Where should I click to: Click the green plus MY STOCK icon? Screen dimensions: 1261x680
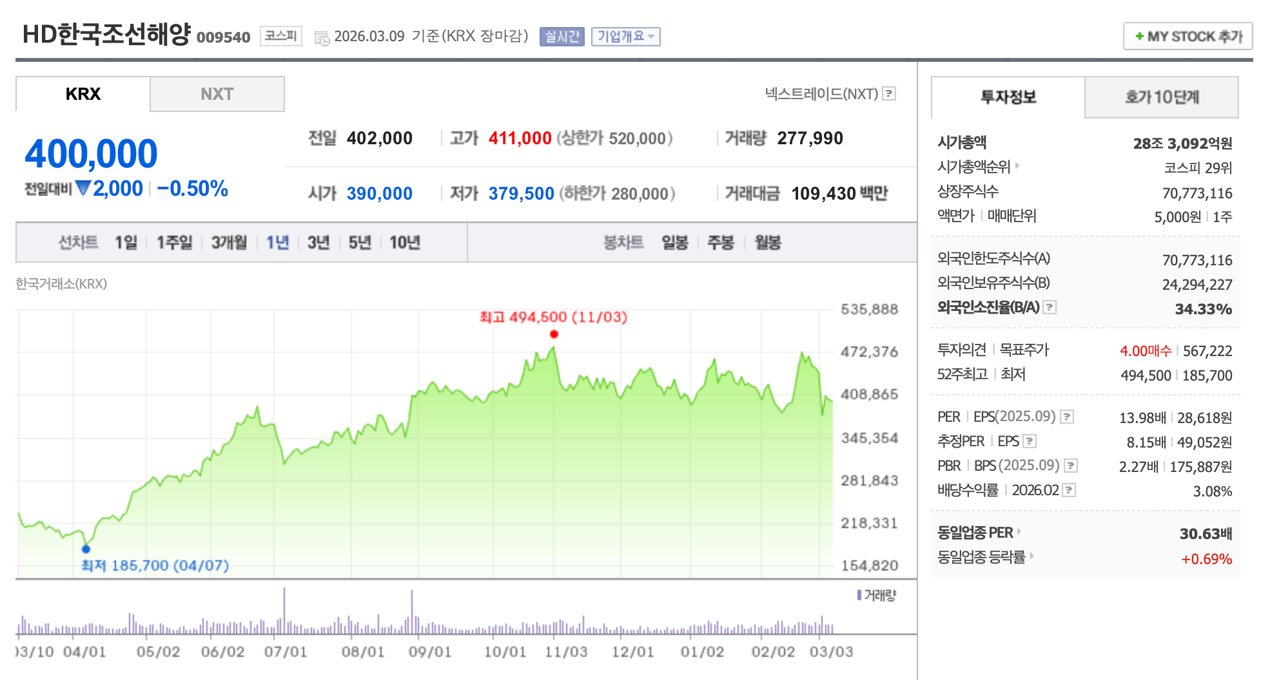point(1139,36)
